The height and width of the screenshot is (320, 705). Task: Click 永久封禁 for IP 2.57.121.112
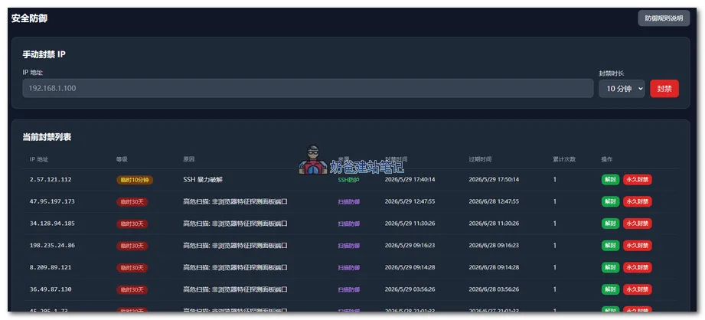[x=637, y=179]
